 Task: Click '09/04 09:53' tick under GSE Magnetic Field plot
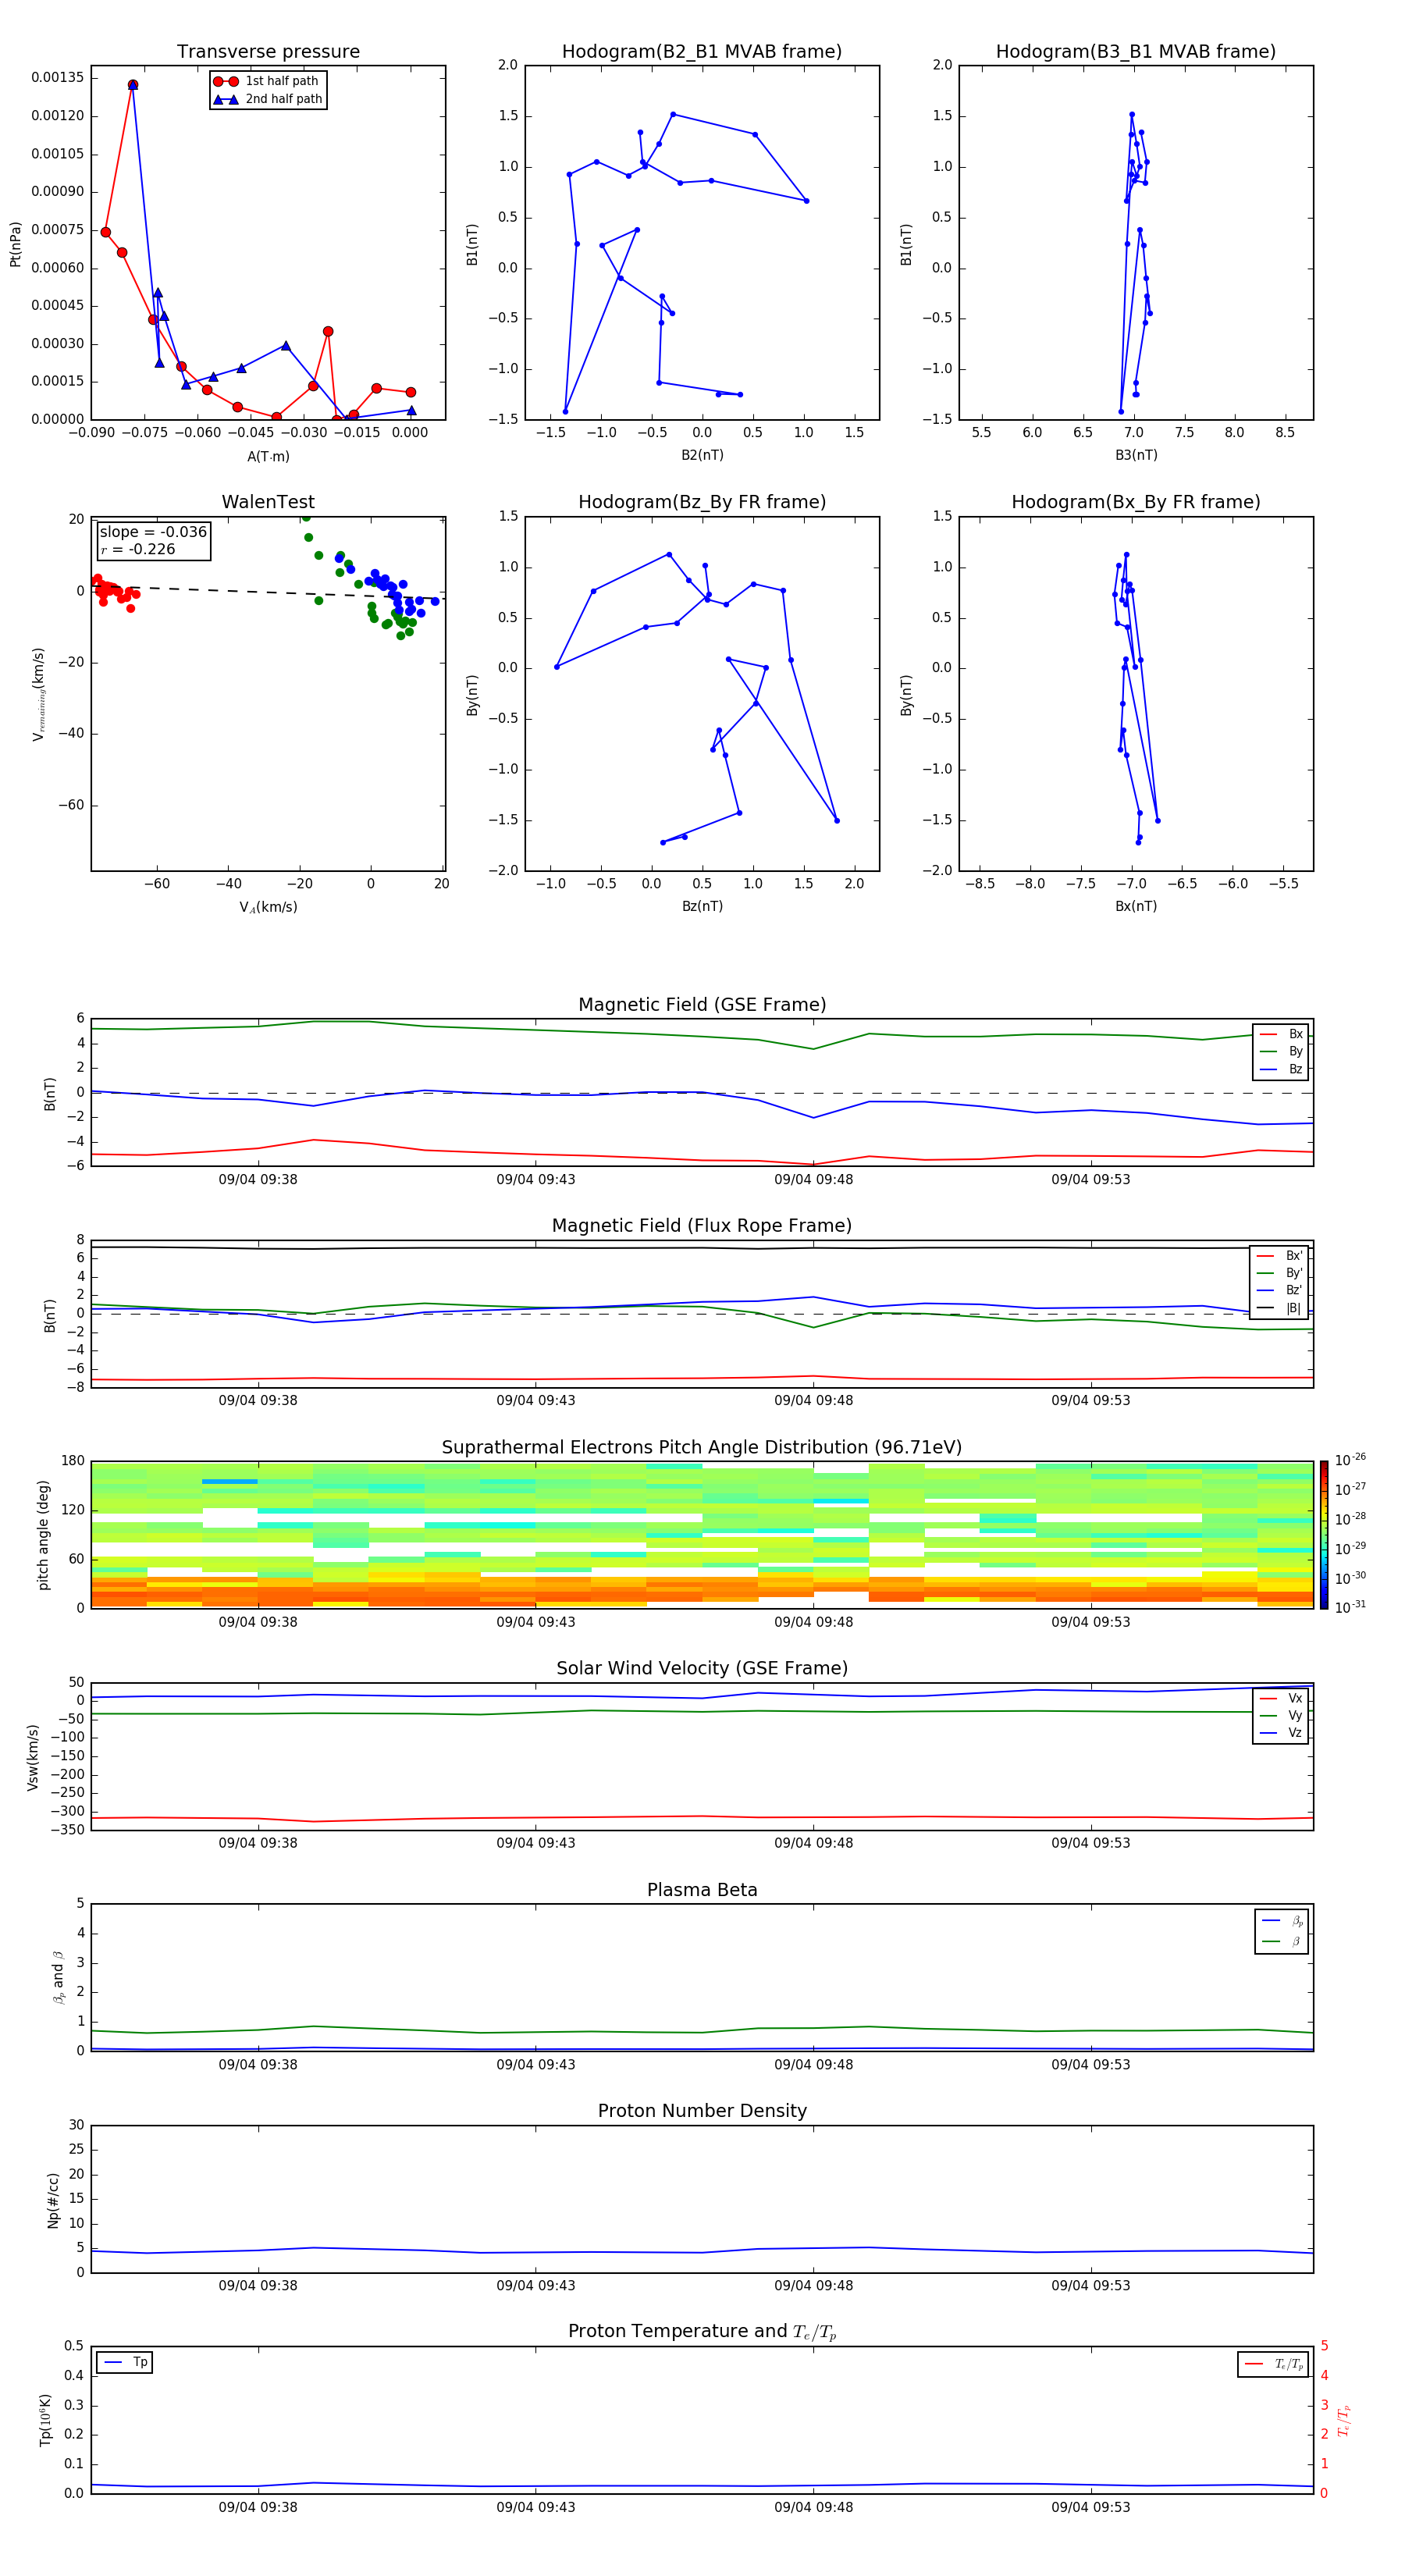(1091, 1179)
